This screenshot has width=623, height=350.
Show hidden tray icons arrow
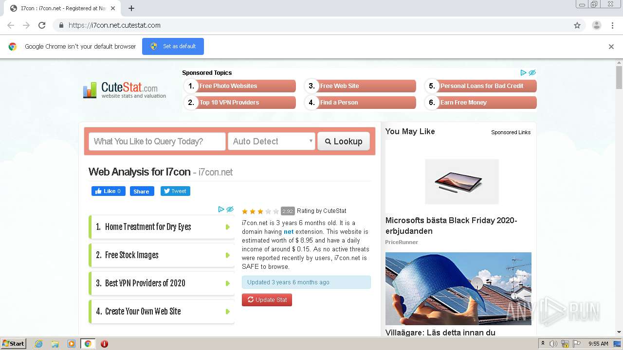(x=543, y=344)
